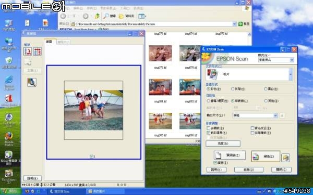Open Explorer address bar dropdown arrow
This screenshot has height=195, width=313.
234,24
